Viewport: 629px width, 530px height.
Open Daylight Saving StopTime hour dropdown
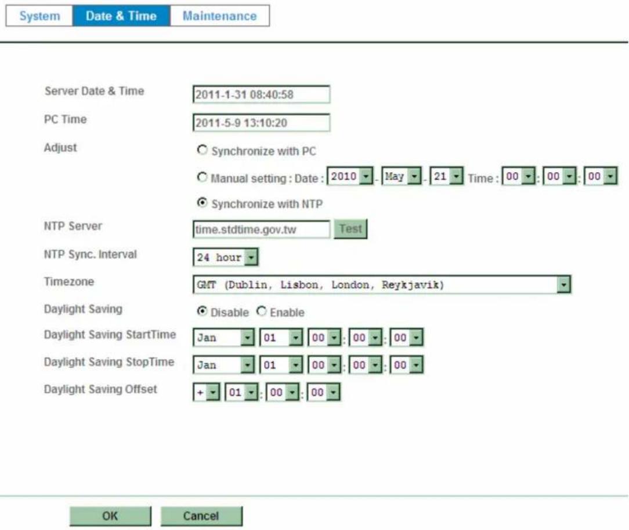point(324,365)
